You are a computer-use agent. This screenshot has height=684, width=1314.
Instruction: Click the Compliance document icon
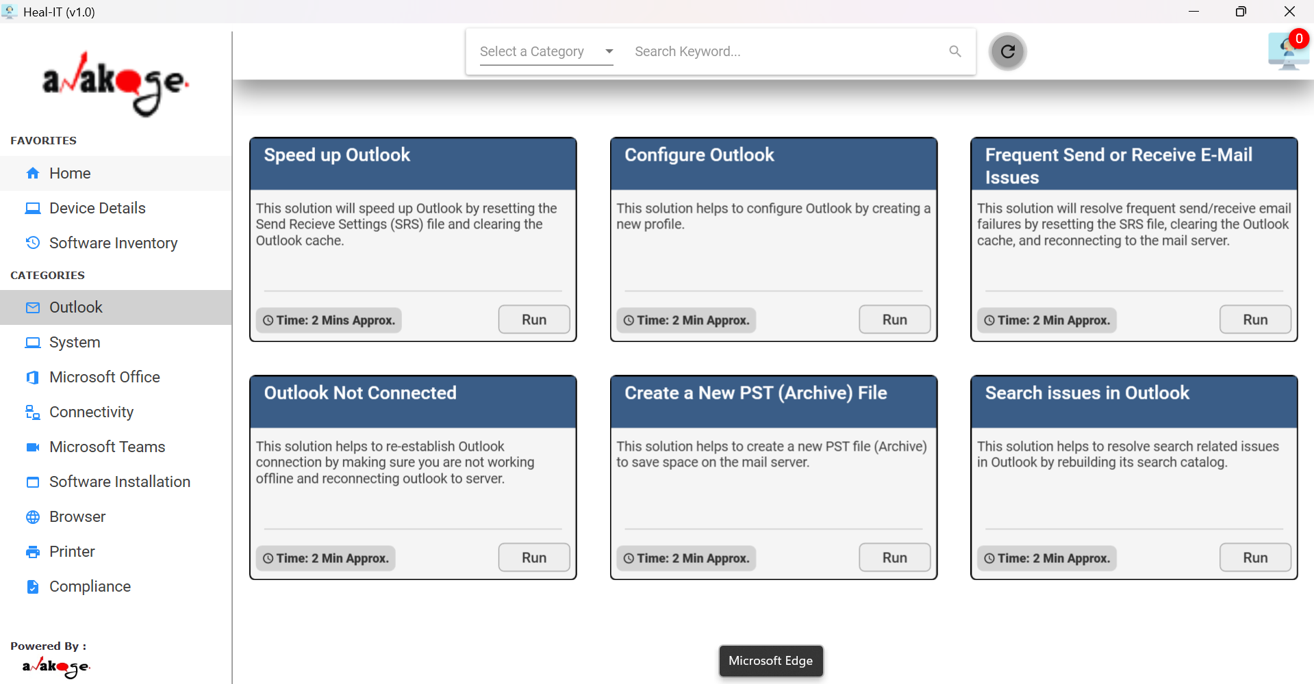point(33,586)
